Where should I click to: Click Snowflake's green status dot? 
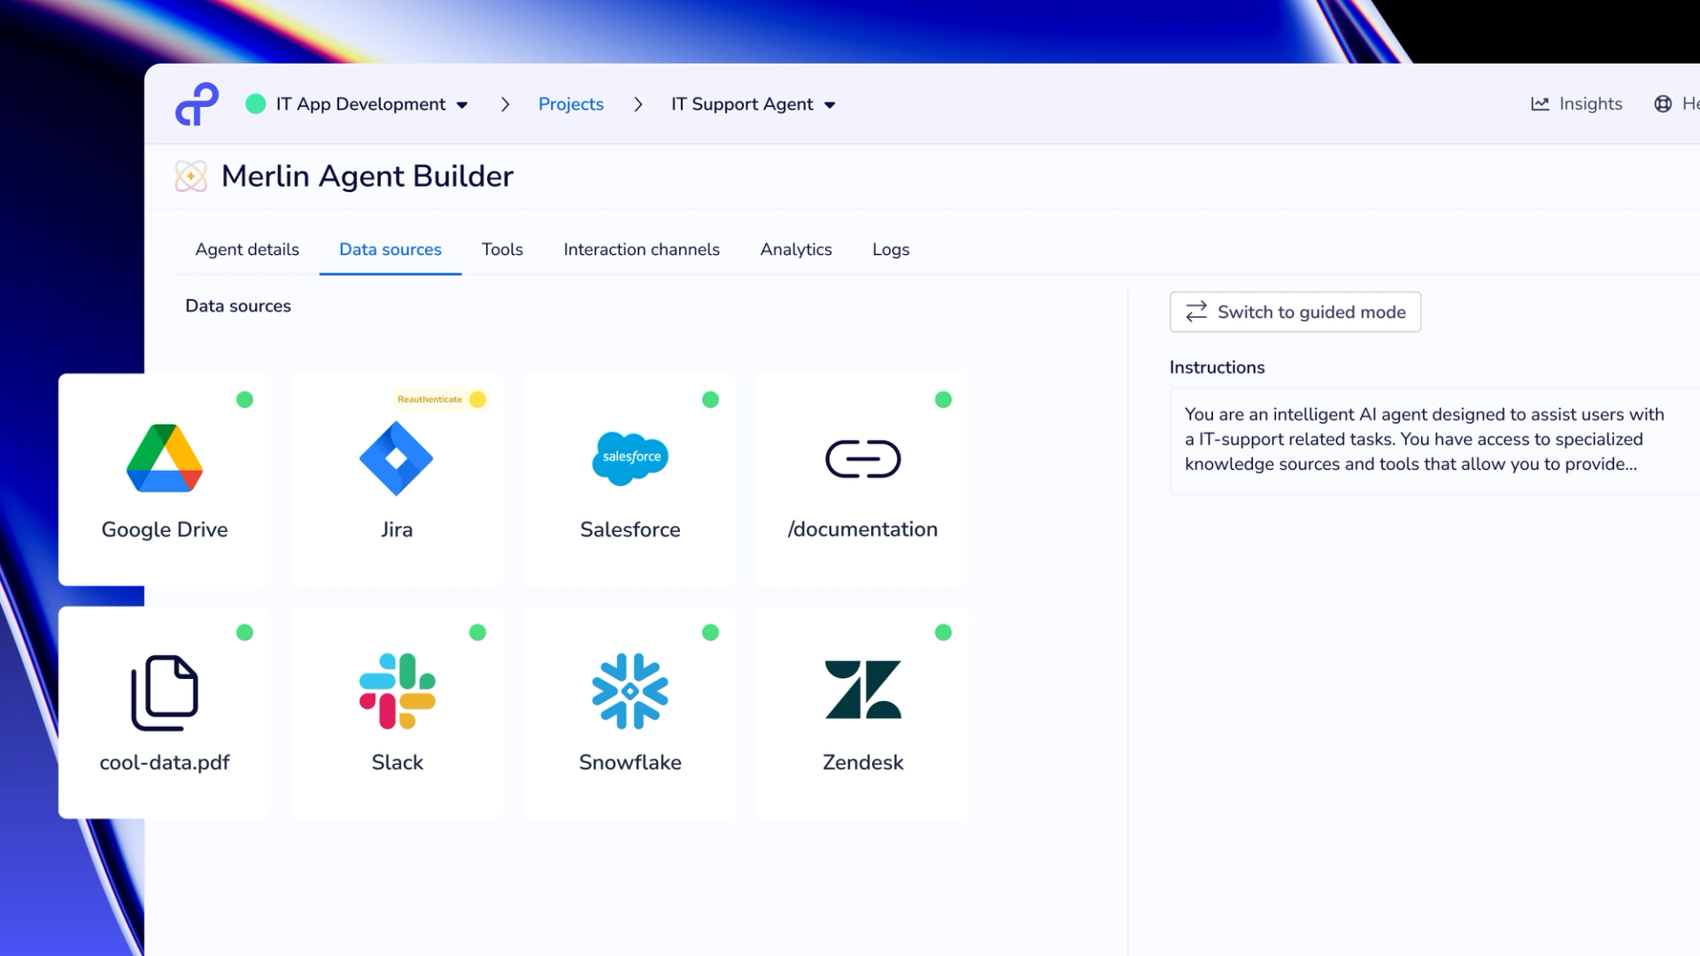click(x=710, y=632)
